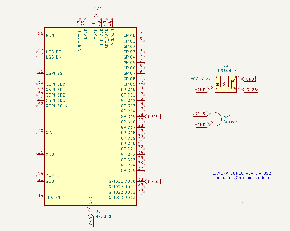Select the USB_DP pin label on U1

click(x=53, y=52)
